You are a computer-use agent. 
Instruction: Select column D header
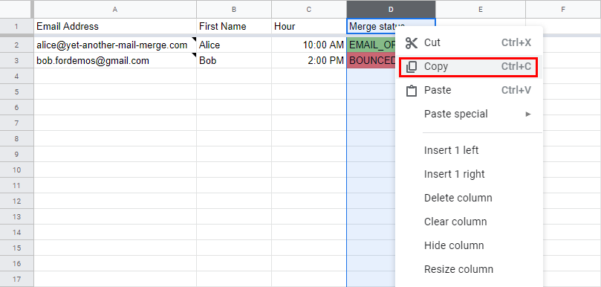(x=391, y=9)
